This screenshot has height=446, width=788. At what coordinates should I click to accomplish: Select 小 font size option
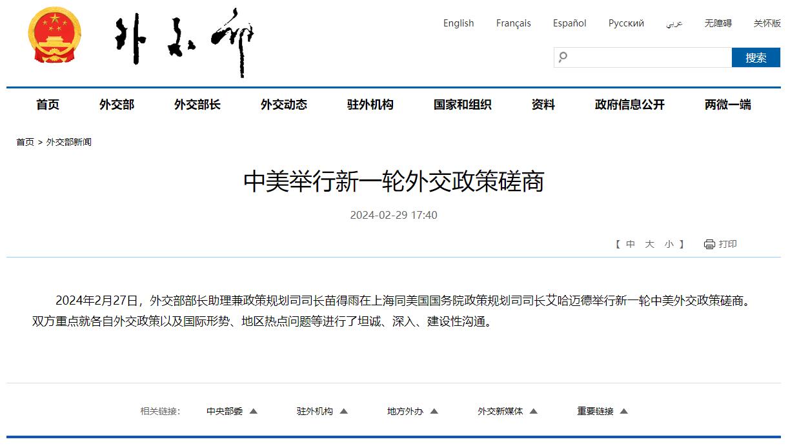tap(669, 244)
